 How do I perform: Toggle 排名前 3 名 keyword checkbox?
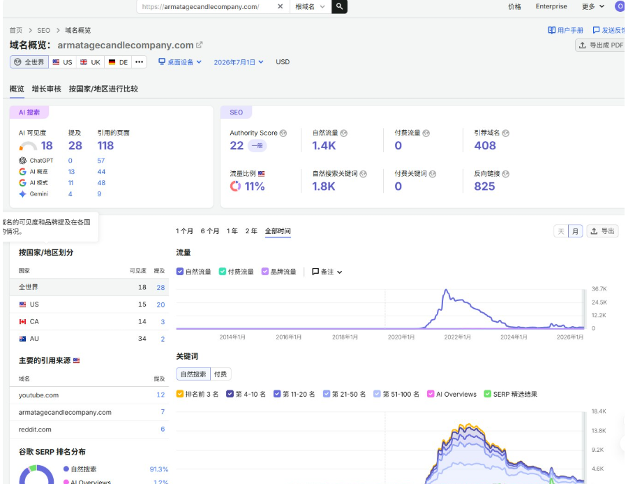pyautogui.click(x=180, y=394)
